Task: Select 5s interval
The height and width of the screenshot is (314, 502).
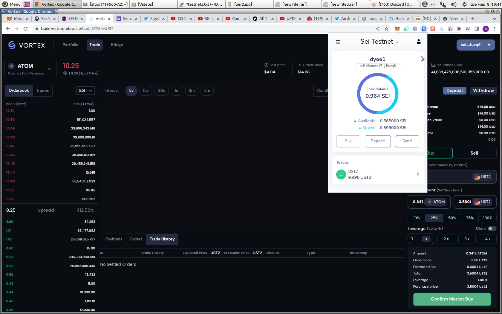Action: (131, 91)
